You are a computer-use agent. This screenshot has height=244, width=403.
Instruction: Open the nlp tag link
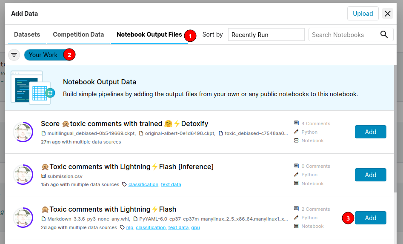[x=129, y=227]
